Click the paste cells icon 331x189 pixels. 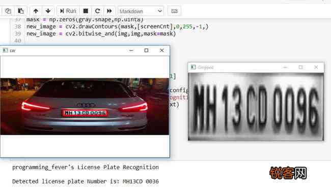[x=21, y=11]
